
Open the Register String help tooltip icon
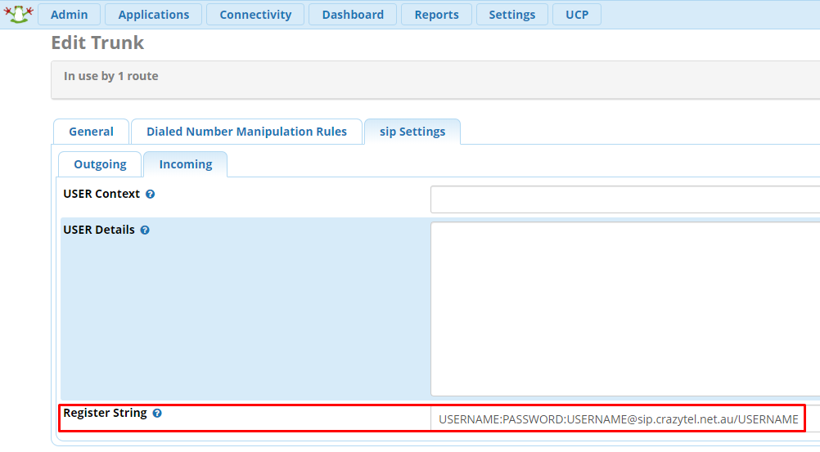coord(157,414)
